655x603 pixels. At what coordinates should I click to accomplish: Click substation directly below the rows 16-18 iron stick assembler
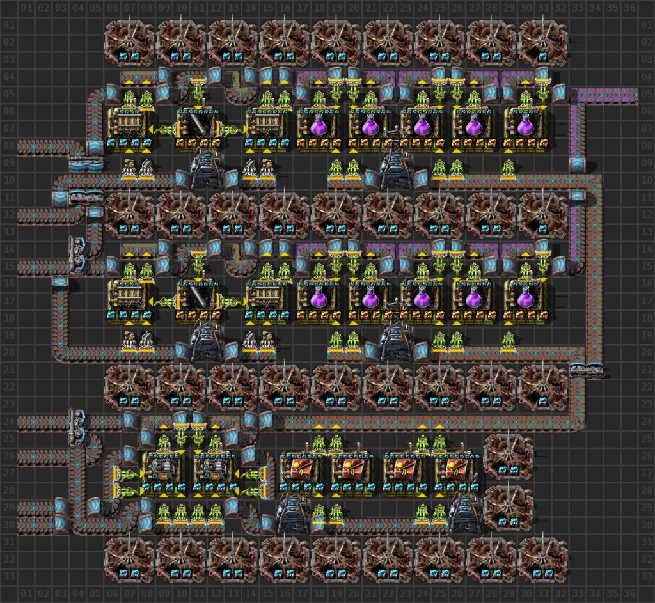tap(207, 342)
